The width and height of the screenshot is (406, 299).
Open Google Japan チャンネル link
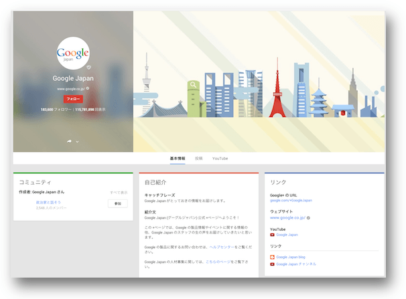coord(296,264)
